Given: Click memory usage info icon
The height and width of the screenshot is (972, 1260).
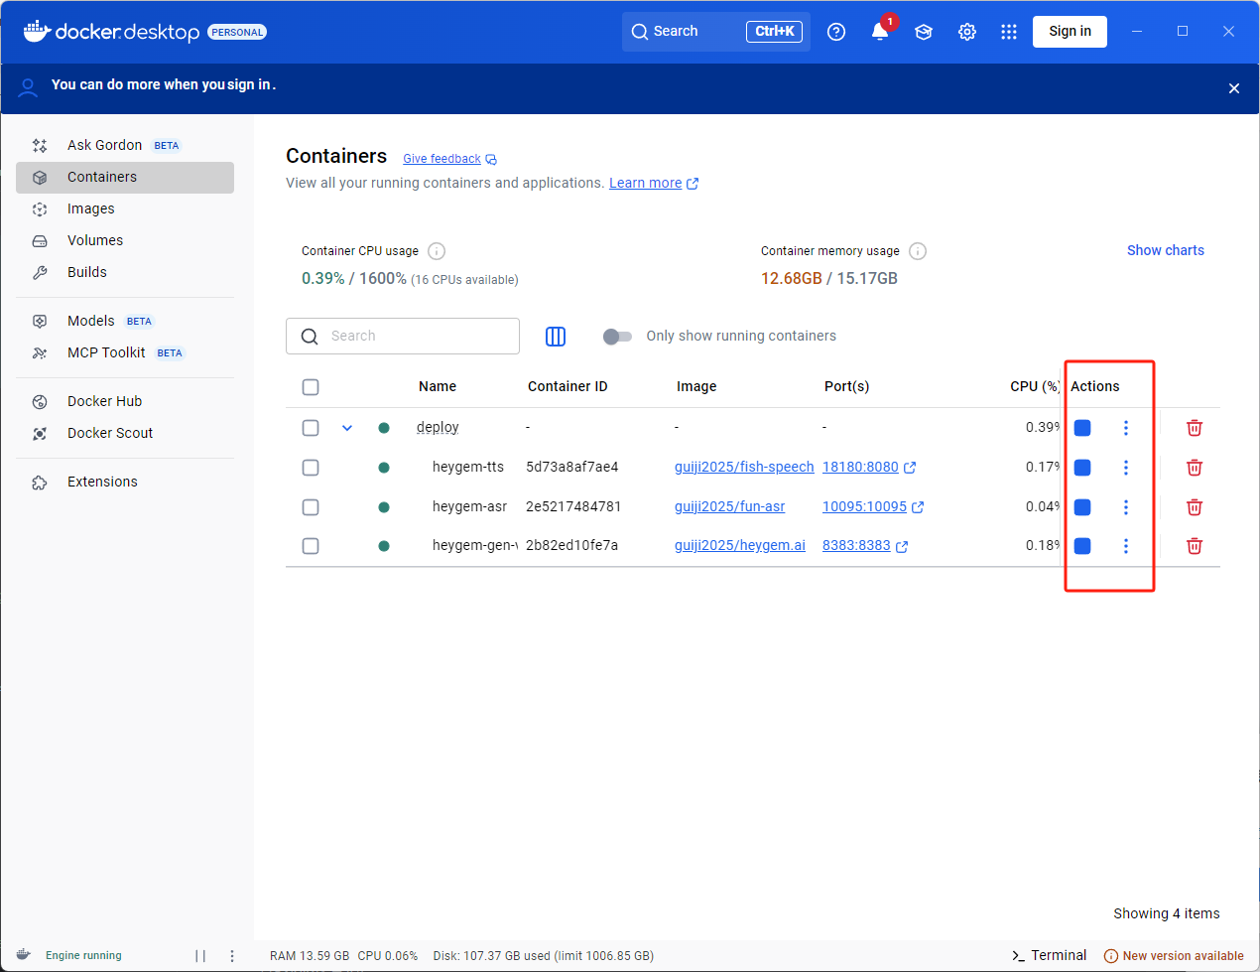Looking at the screenshot, I should (x=918, y=251).
